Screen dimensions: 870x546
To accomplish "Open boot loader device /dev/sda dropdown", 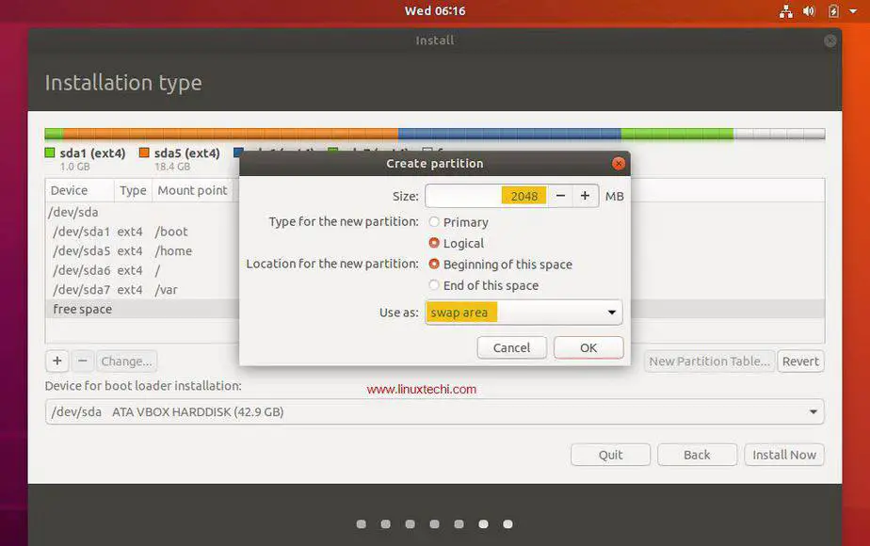I will [x=435, y=411].
